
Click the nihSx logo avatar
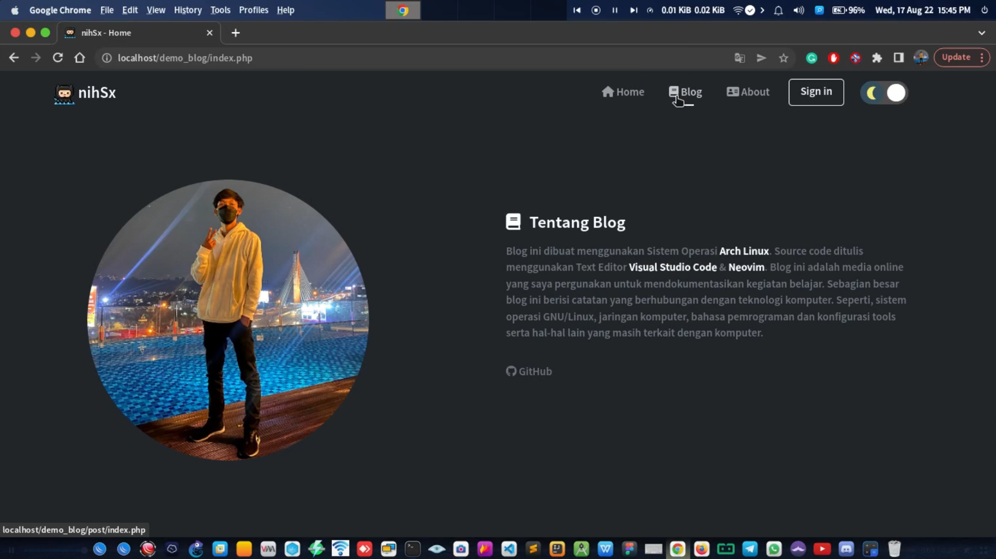[x=64, y=94]
